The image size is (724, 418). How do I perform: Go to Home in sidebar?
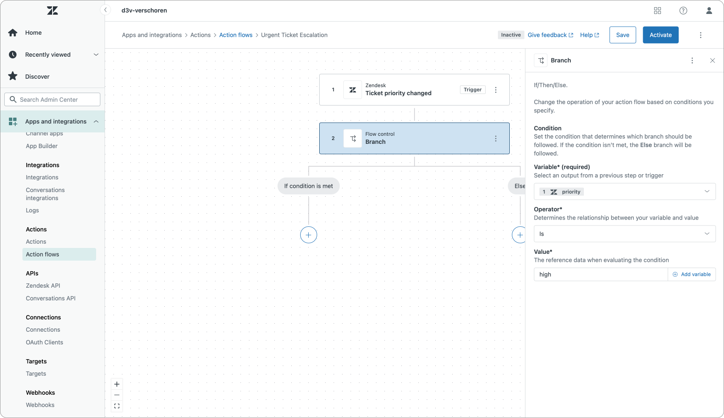(x=33, y=33)
